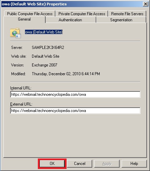Click the External URL label
Image resolution: width=150 pixels, height=171 pixels.
tap(21, 104)
